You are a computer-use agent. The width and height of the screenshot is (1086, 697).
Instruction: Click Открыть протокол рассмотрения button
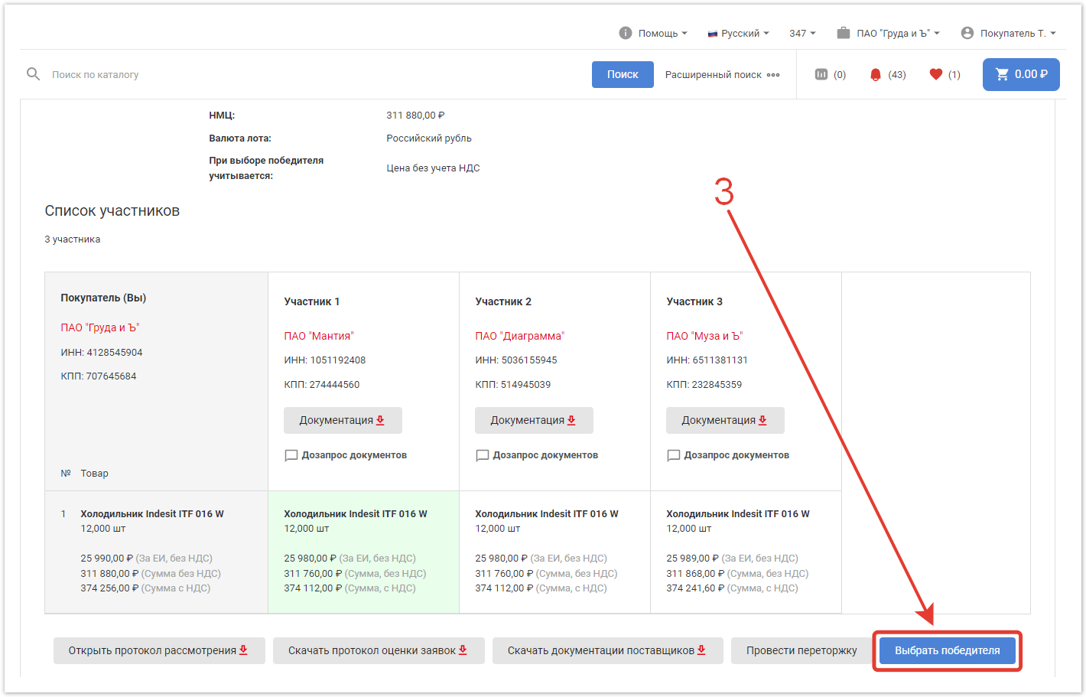(x=158, y=650)
